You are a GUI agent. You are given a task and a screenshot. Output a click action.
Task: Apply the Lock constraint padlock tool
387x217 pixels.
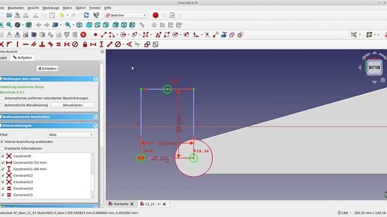(x=85, y=44)
